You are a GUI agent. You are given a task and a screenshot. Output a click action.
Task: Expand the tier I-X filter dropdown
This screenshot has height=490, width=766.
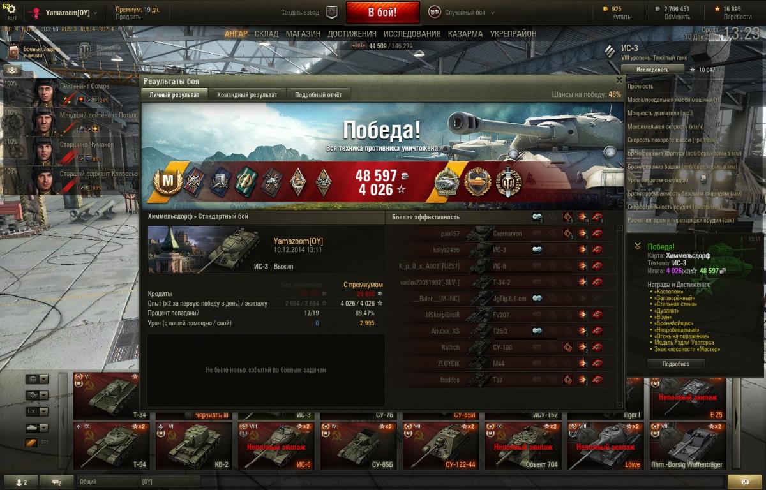coord(37,412)
